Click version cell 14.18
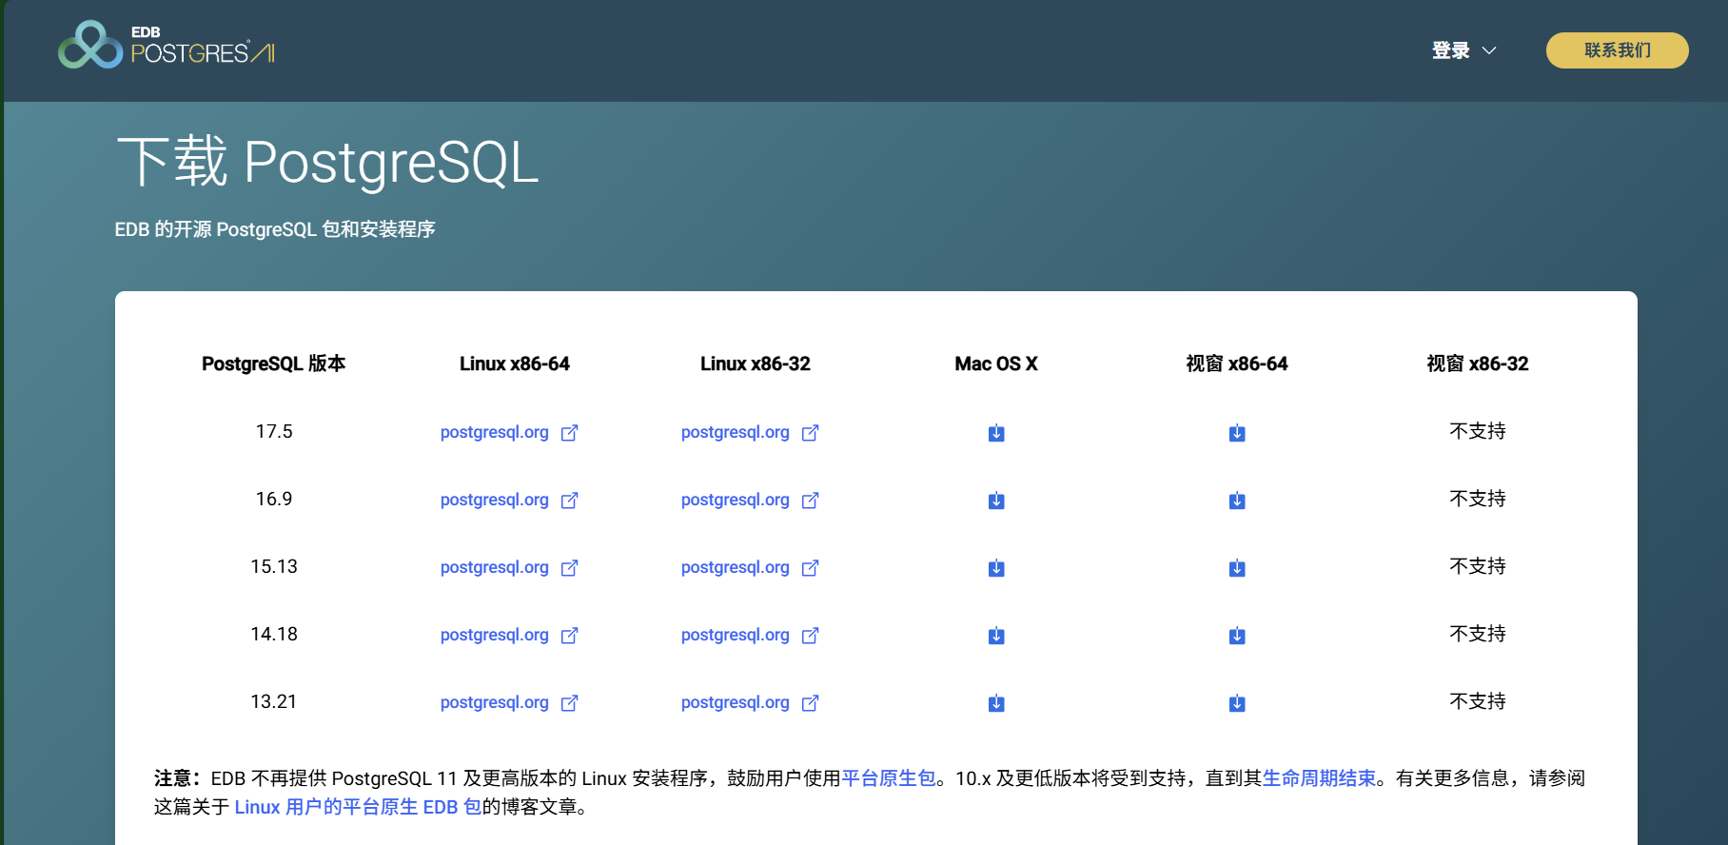This screenshot has height=845, width=1728. 274,634
